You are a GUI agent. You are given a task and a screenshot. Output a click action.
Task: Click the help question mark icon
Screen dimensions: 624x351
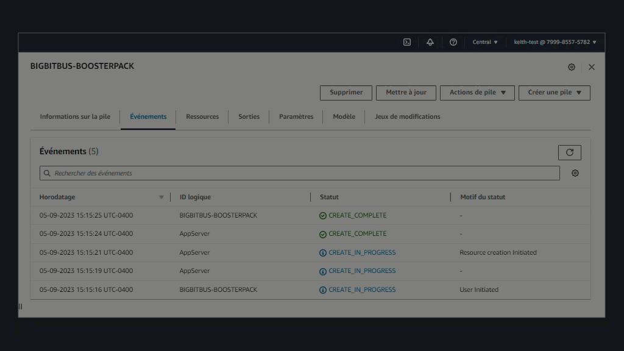(453, 42)
